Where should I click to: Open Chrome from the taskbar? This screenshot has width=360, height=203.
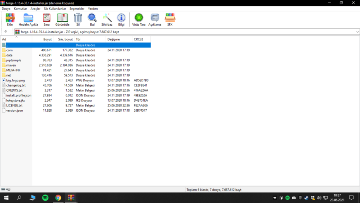(58, 198)
